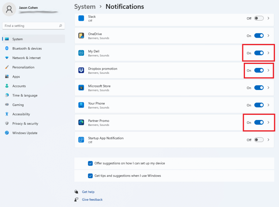Click the Startup App Notification icon
The height and width of the screenshot is (207, 279).
tap(81, 139)
